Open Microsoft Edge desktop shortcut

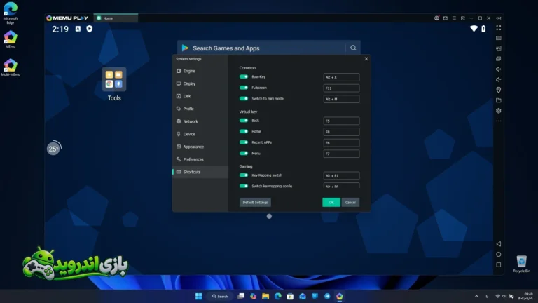pyautogui.click(x=11, y=13)
